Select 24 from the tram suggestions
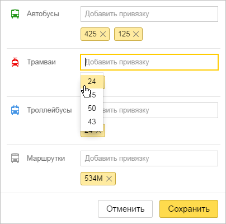226x224 pixels. (92, 82)
